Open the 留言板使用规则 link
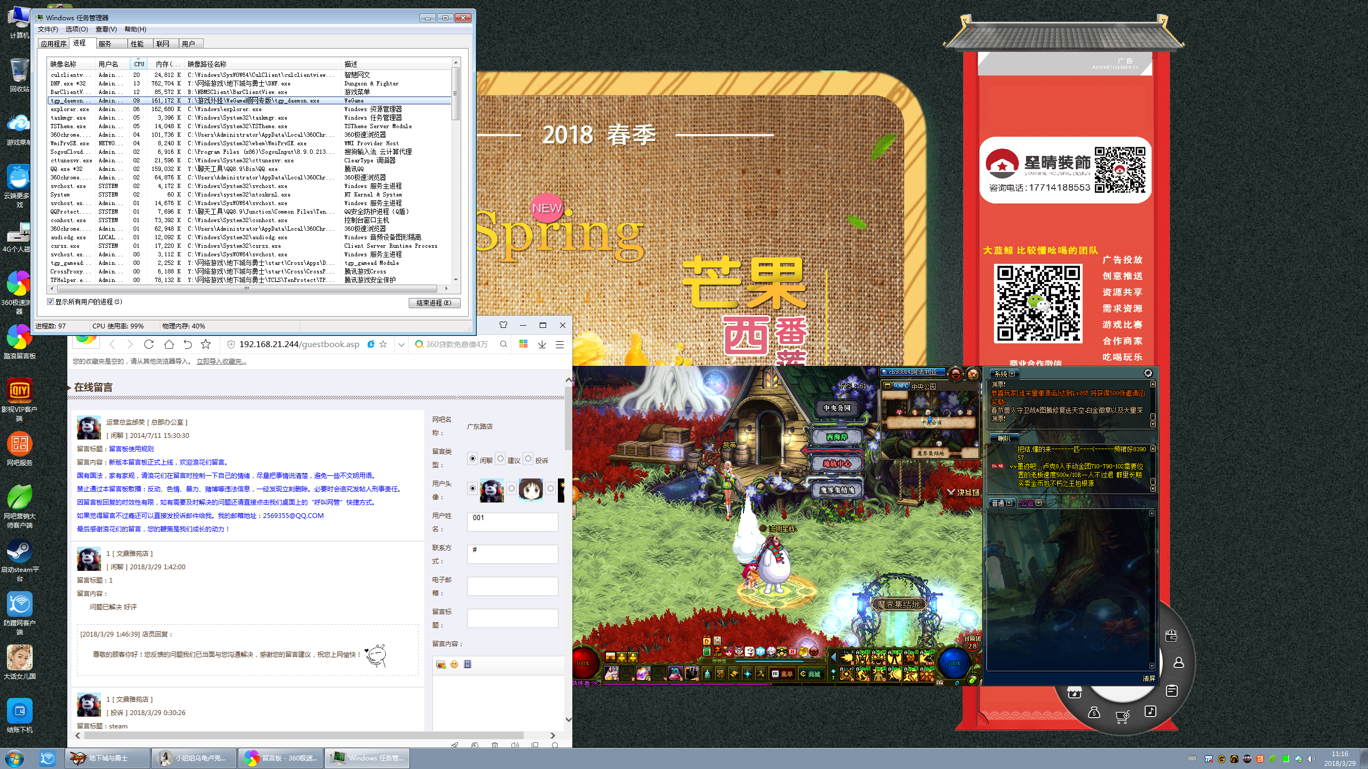This screenshot has height=769, width=1368. pyautogui.click(x=131, y=449)
